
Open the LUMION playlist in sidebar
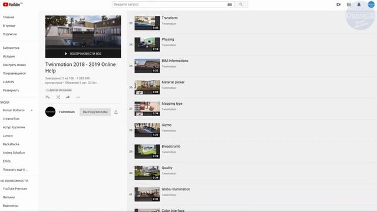click(x=8, y=82)
